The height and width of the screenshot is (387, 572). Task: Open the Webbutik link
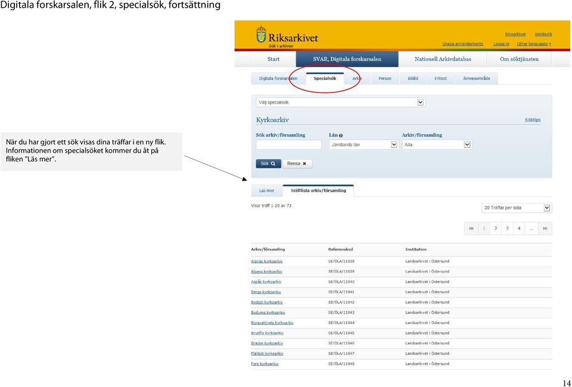point(543,35)
